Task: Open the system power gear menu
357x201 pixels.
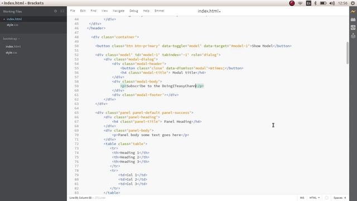Action: pos(353,3)
